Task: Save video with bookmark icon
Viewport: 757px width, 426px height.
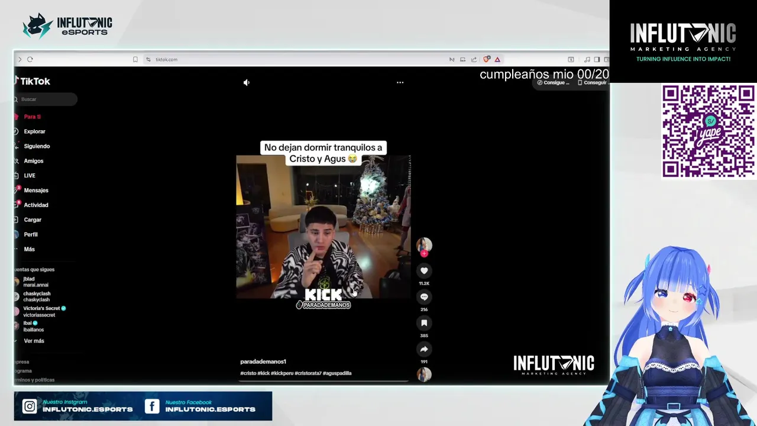Action: pyautogui.click(x=424, y=323)
